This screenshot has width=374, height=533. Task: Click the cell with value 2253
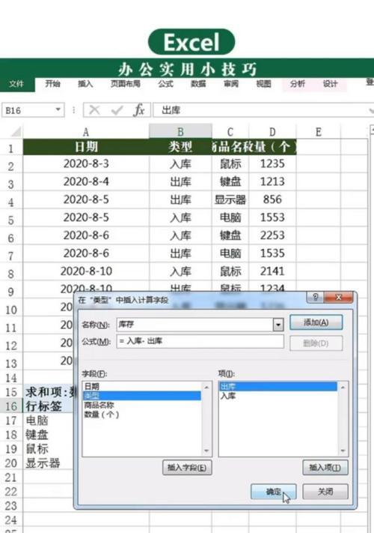click(x=272, y=235)
